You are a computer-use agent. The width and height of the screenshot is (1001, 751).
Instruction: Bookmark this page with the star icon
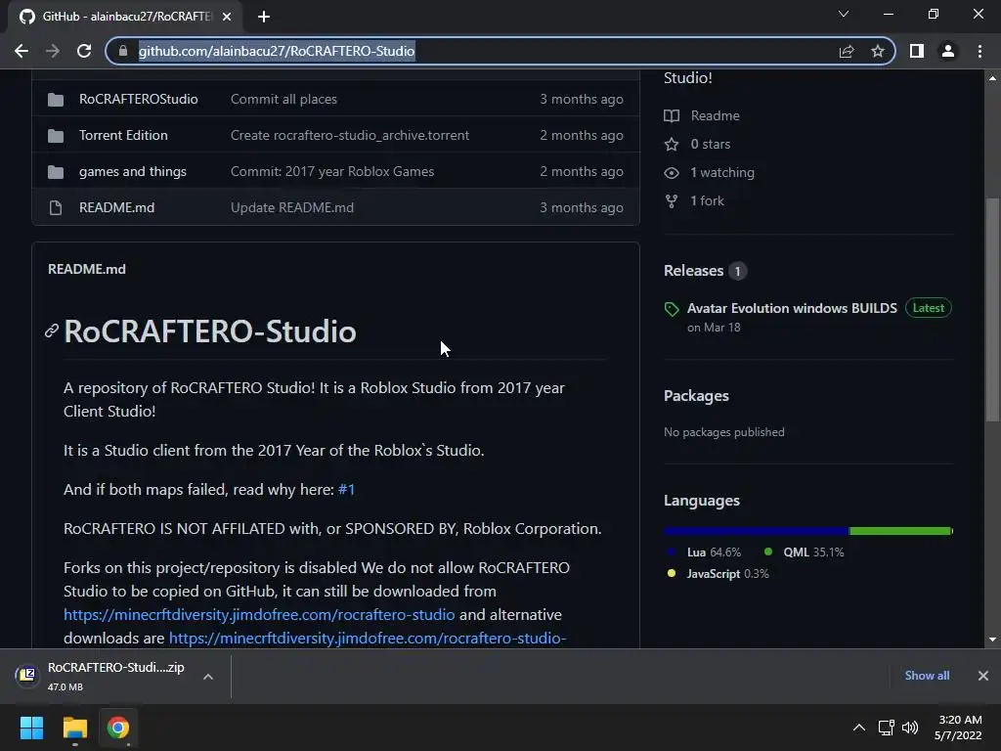[878, 51]
